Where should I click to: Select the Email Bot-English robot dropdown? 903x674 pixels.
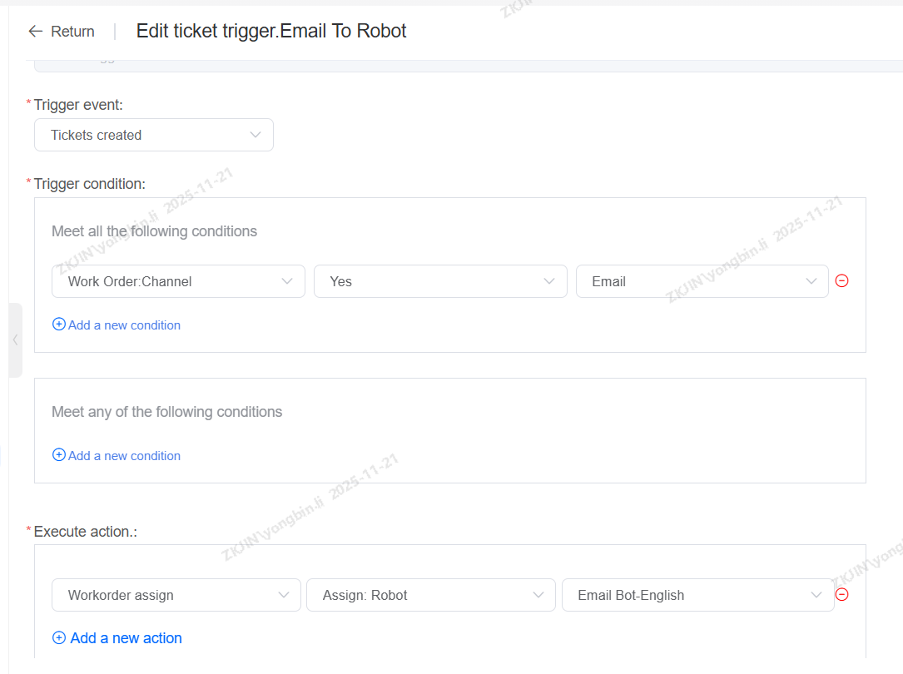[697, 595]
